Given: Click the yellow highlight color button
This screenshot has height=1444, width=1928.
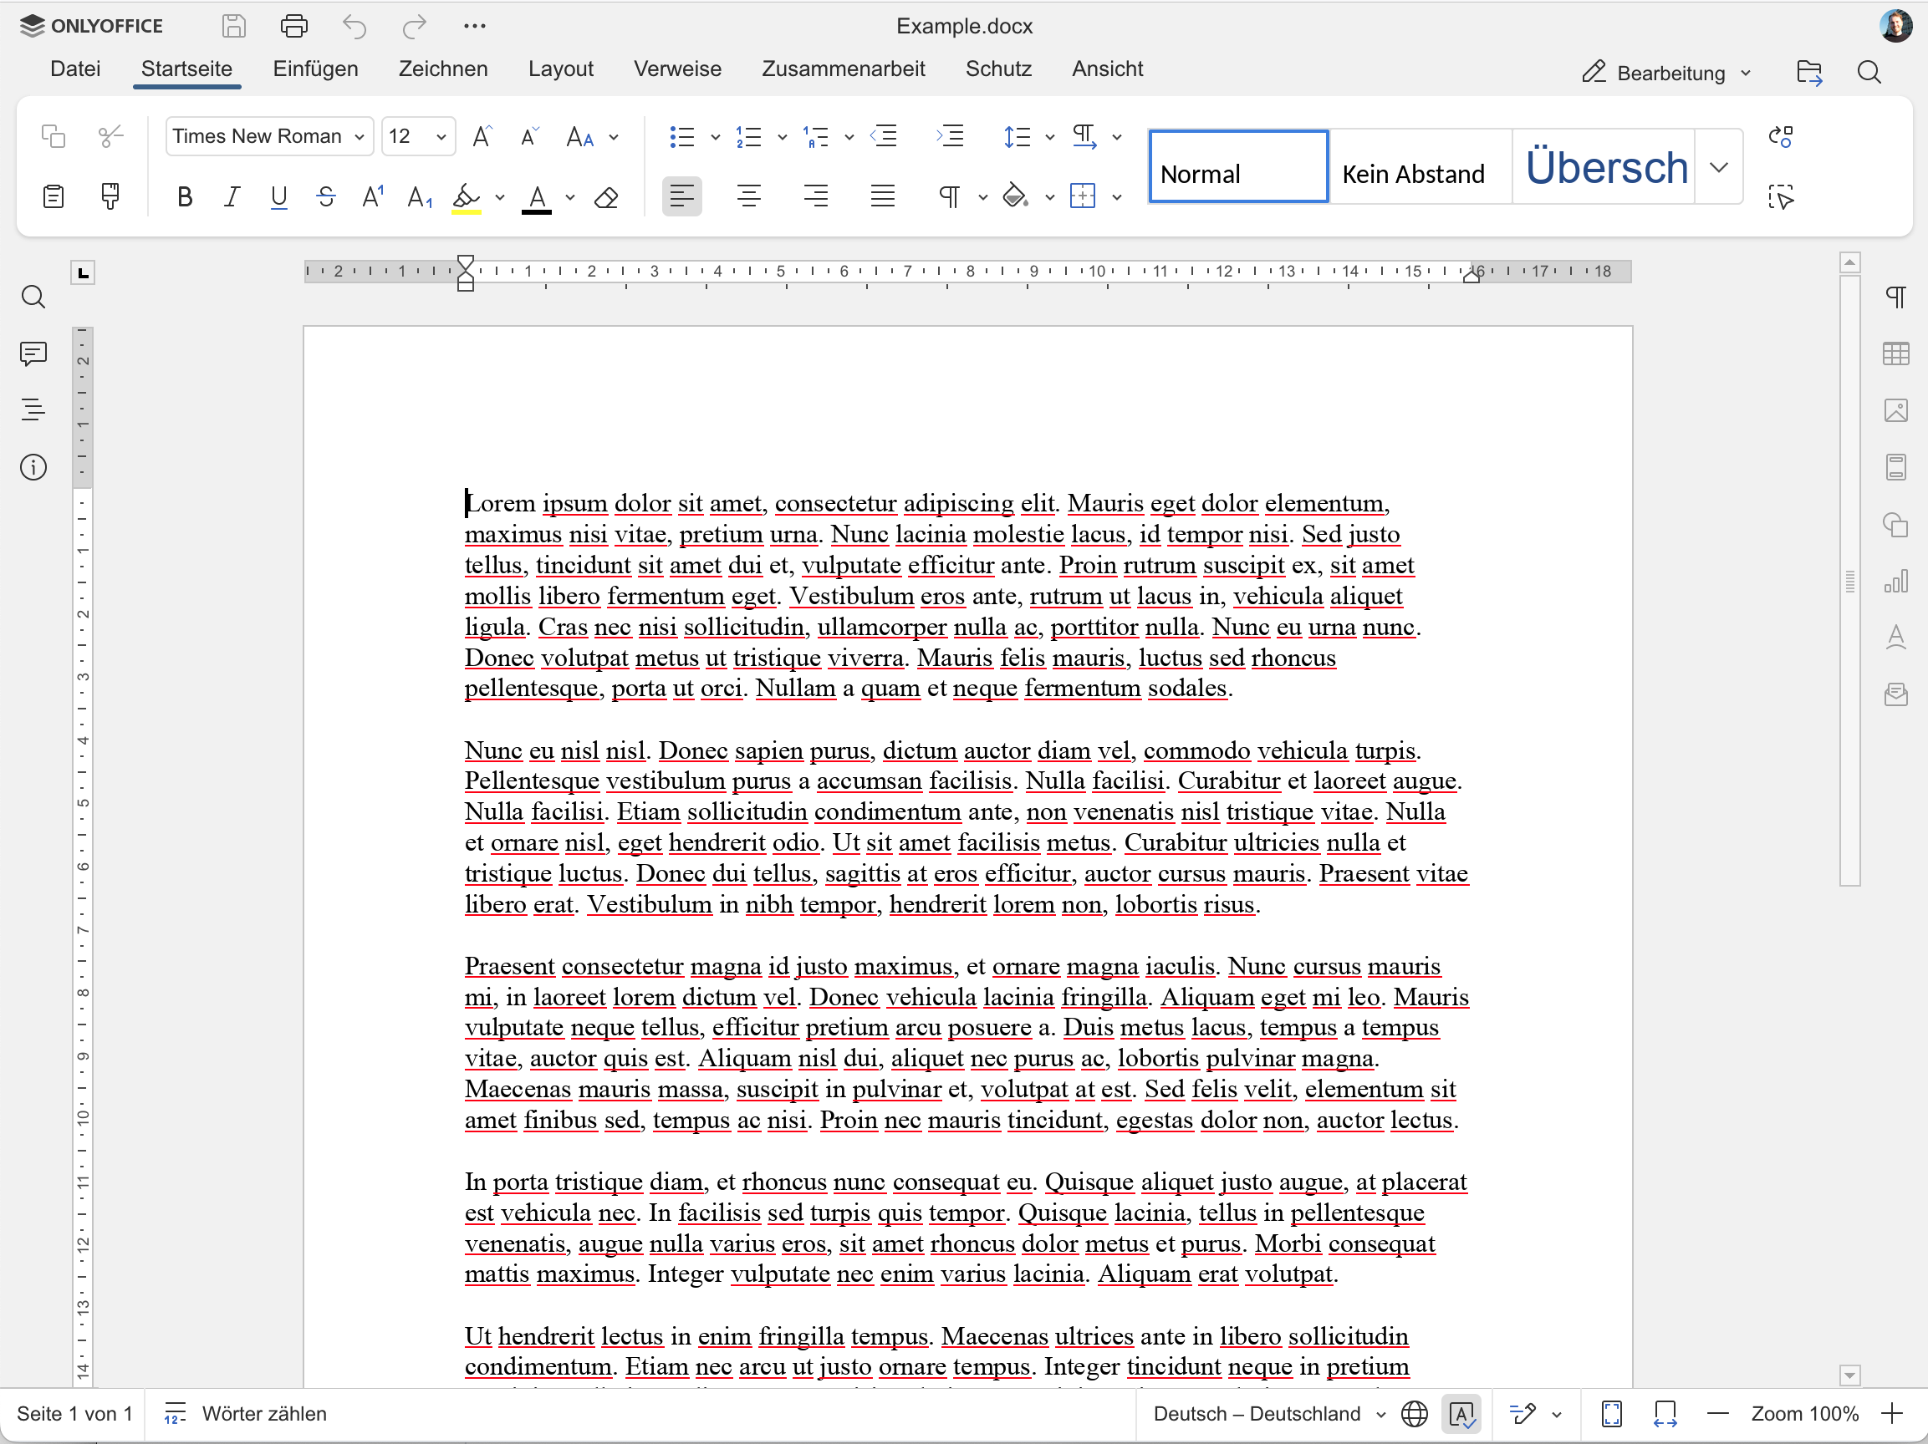Looking at the screenshot, I should click(467, 198).
